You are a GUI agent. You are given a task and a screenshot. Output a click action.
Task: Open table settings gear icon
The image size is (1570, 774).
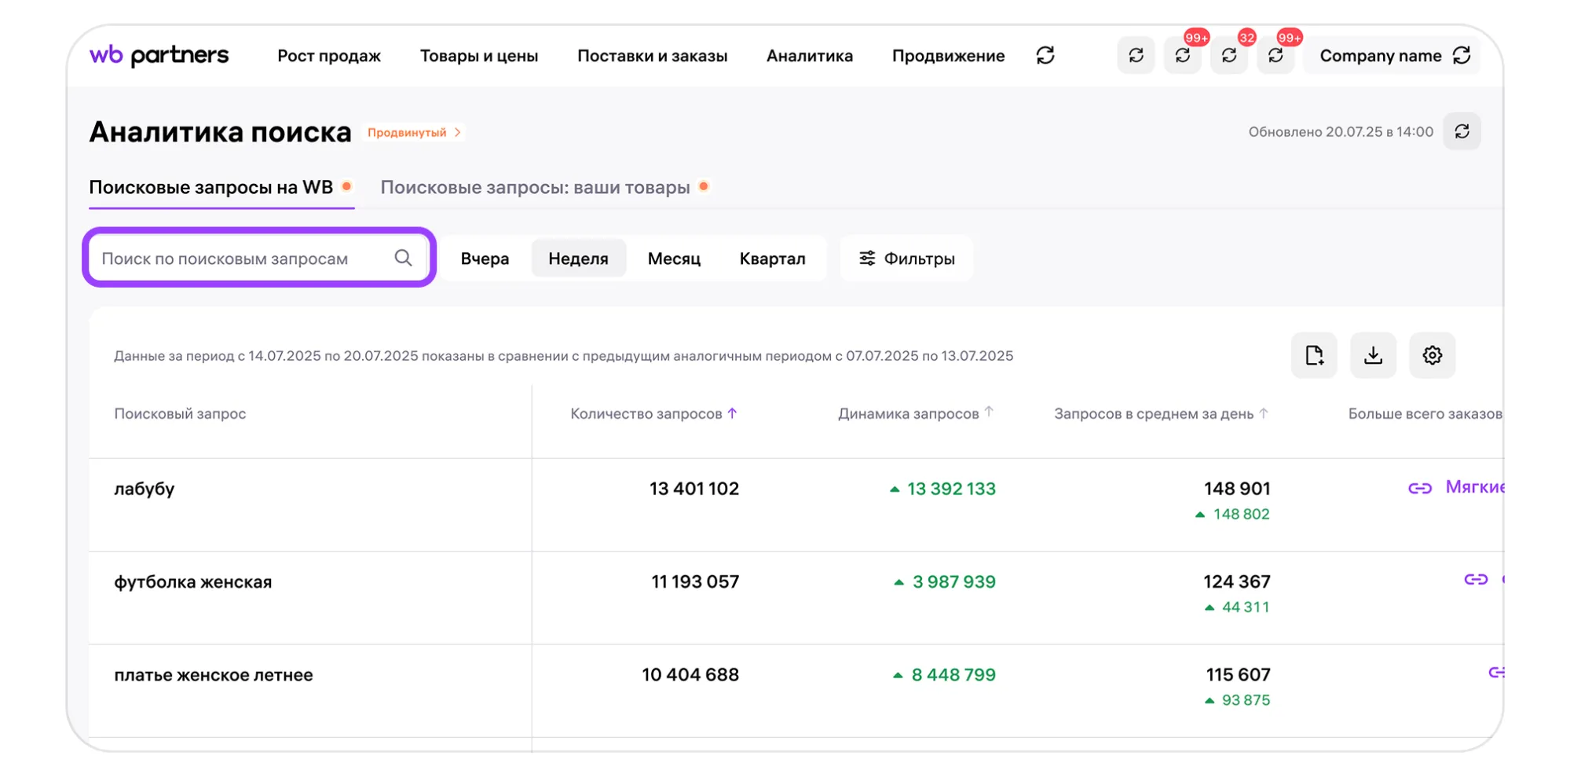[x=1432, y=355]
